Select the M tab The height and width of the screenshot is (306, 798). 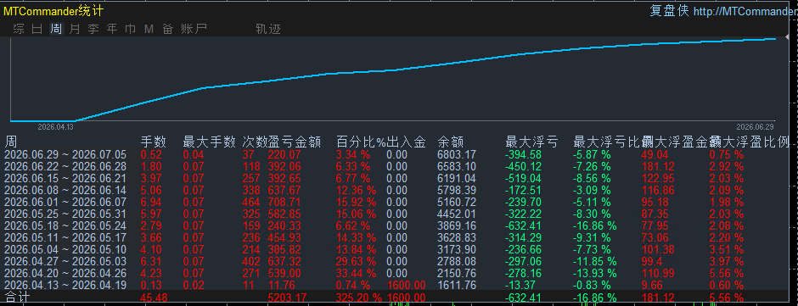pyautogui.click(x=149, y=29)
